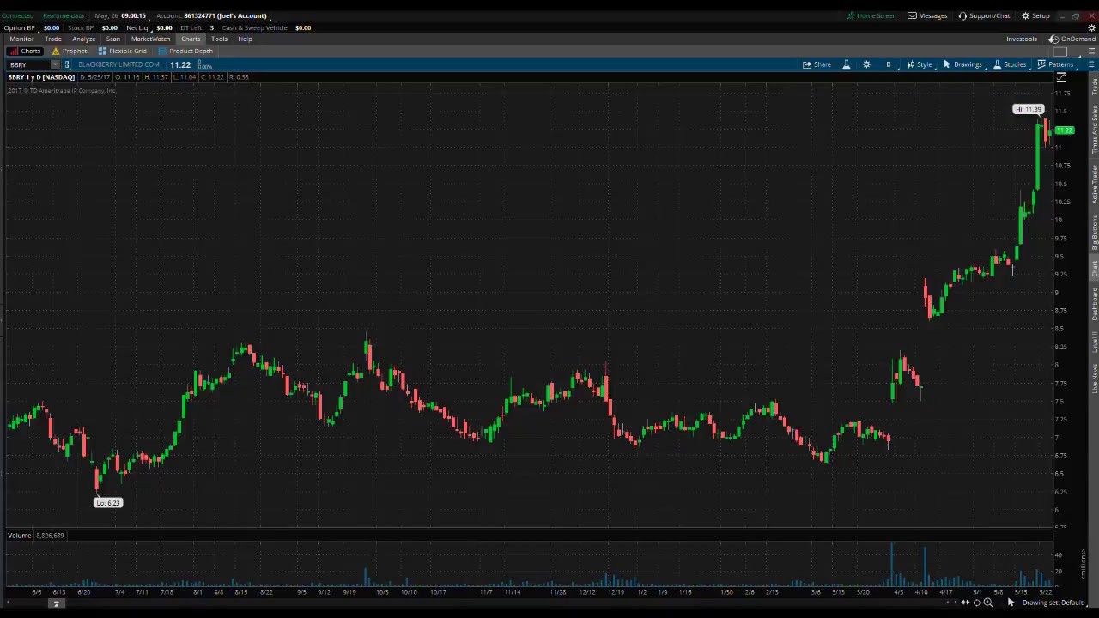Open Live News sidebar panel
Image resolution: width=1099 pixels, height=618 pixels.
click(1094, 379)
